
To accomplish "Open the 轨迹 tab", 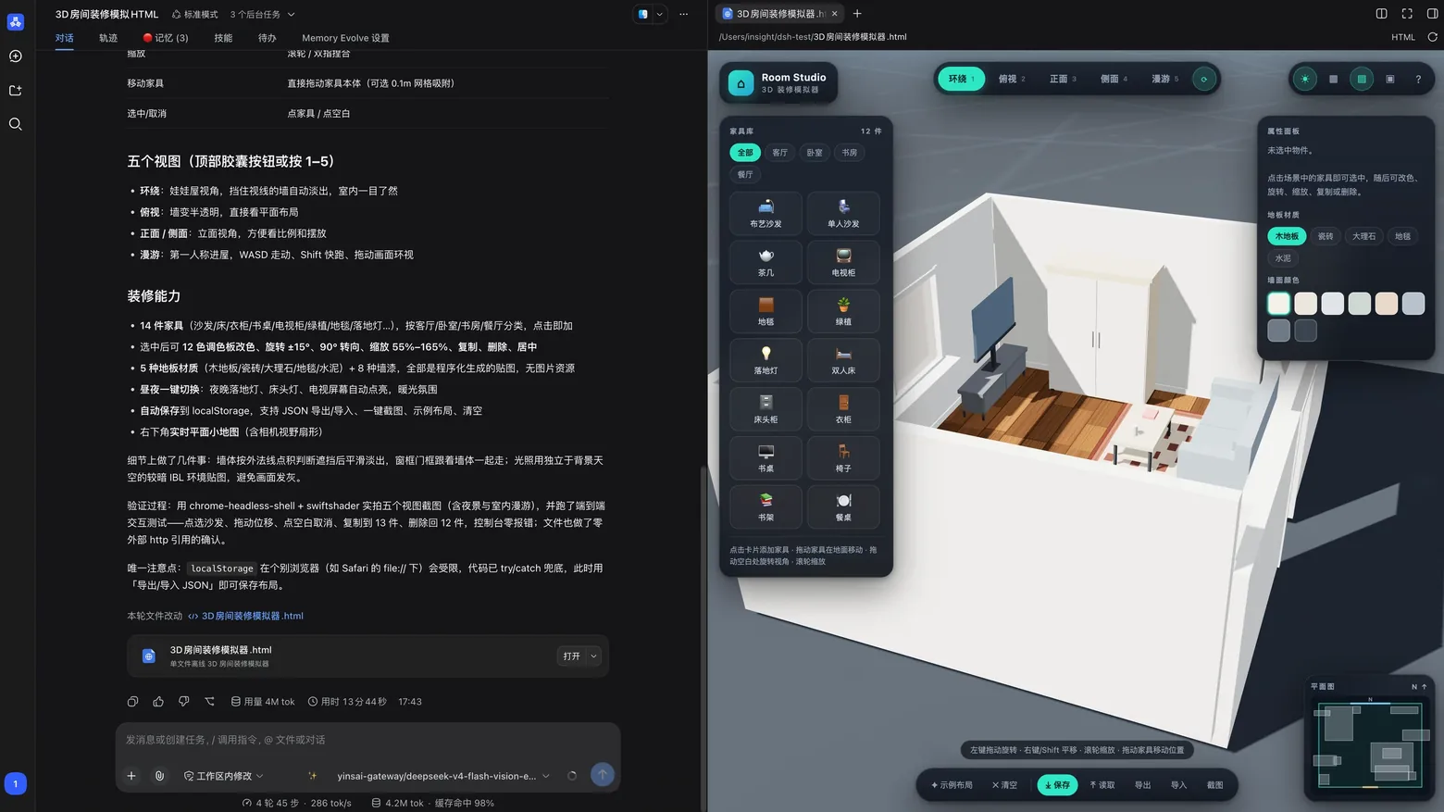I will tap(108, 38).
